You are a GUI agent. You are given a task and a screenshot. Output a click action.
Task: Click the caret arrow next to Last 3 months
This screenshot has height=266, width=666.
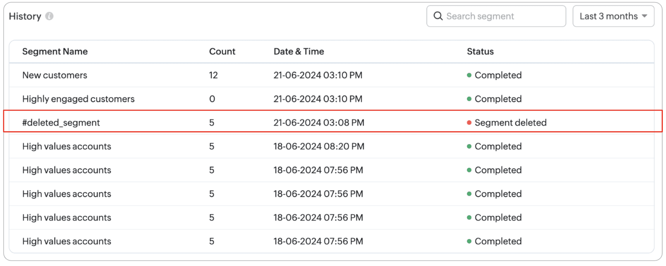(x=644, y=16)
